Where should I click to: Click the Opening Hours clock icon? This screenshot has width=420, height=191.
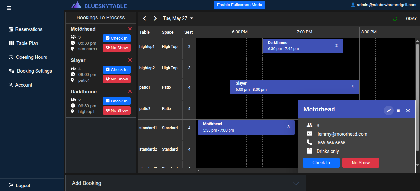tap(11, 57)
